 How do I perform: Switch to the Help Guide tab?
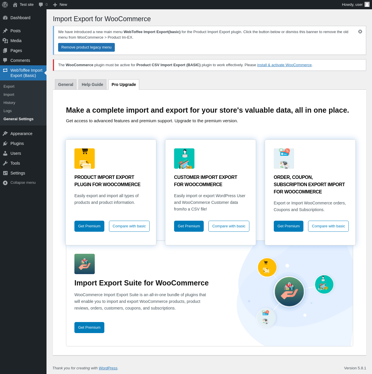coord(92,84)
